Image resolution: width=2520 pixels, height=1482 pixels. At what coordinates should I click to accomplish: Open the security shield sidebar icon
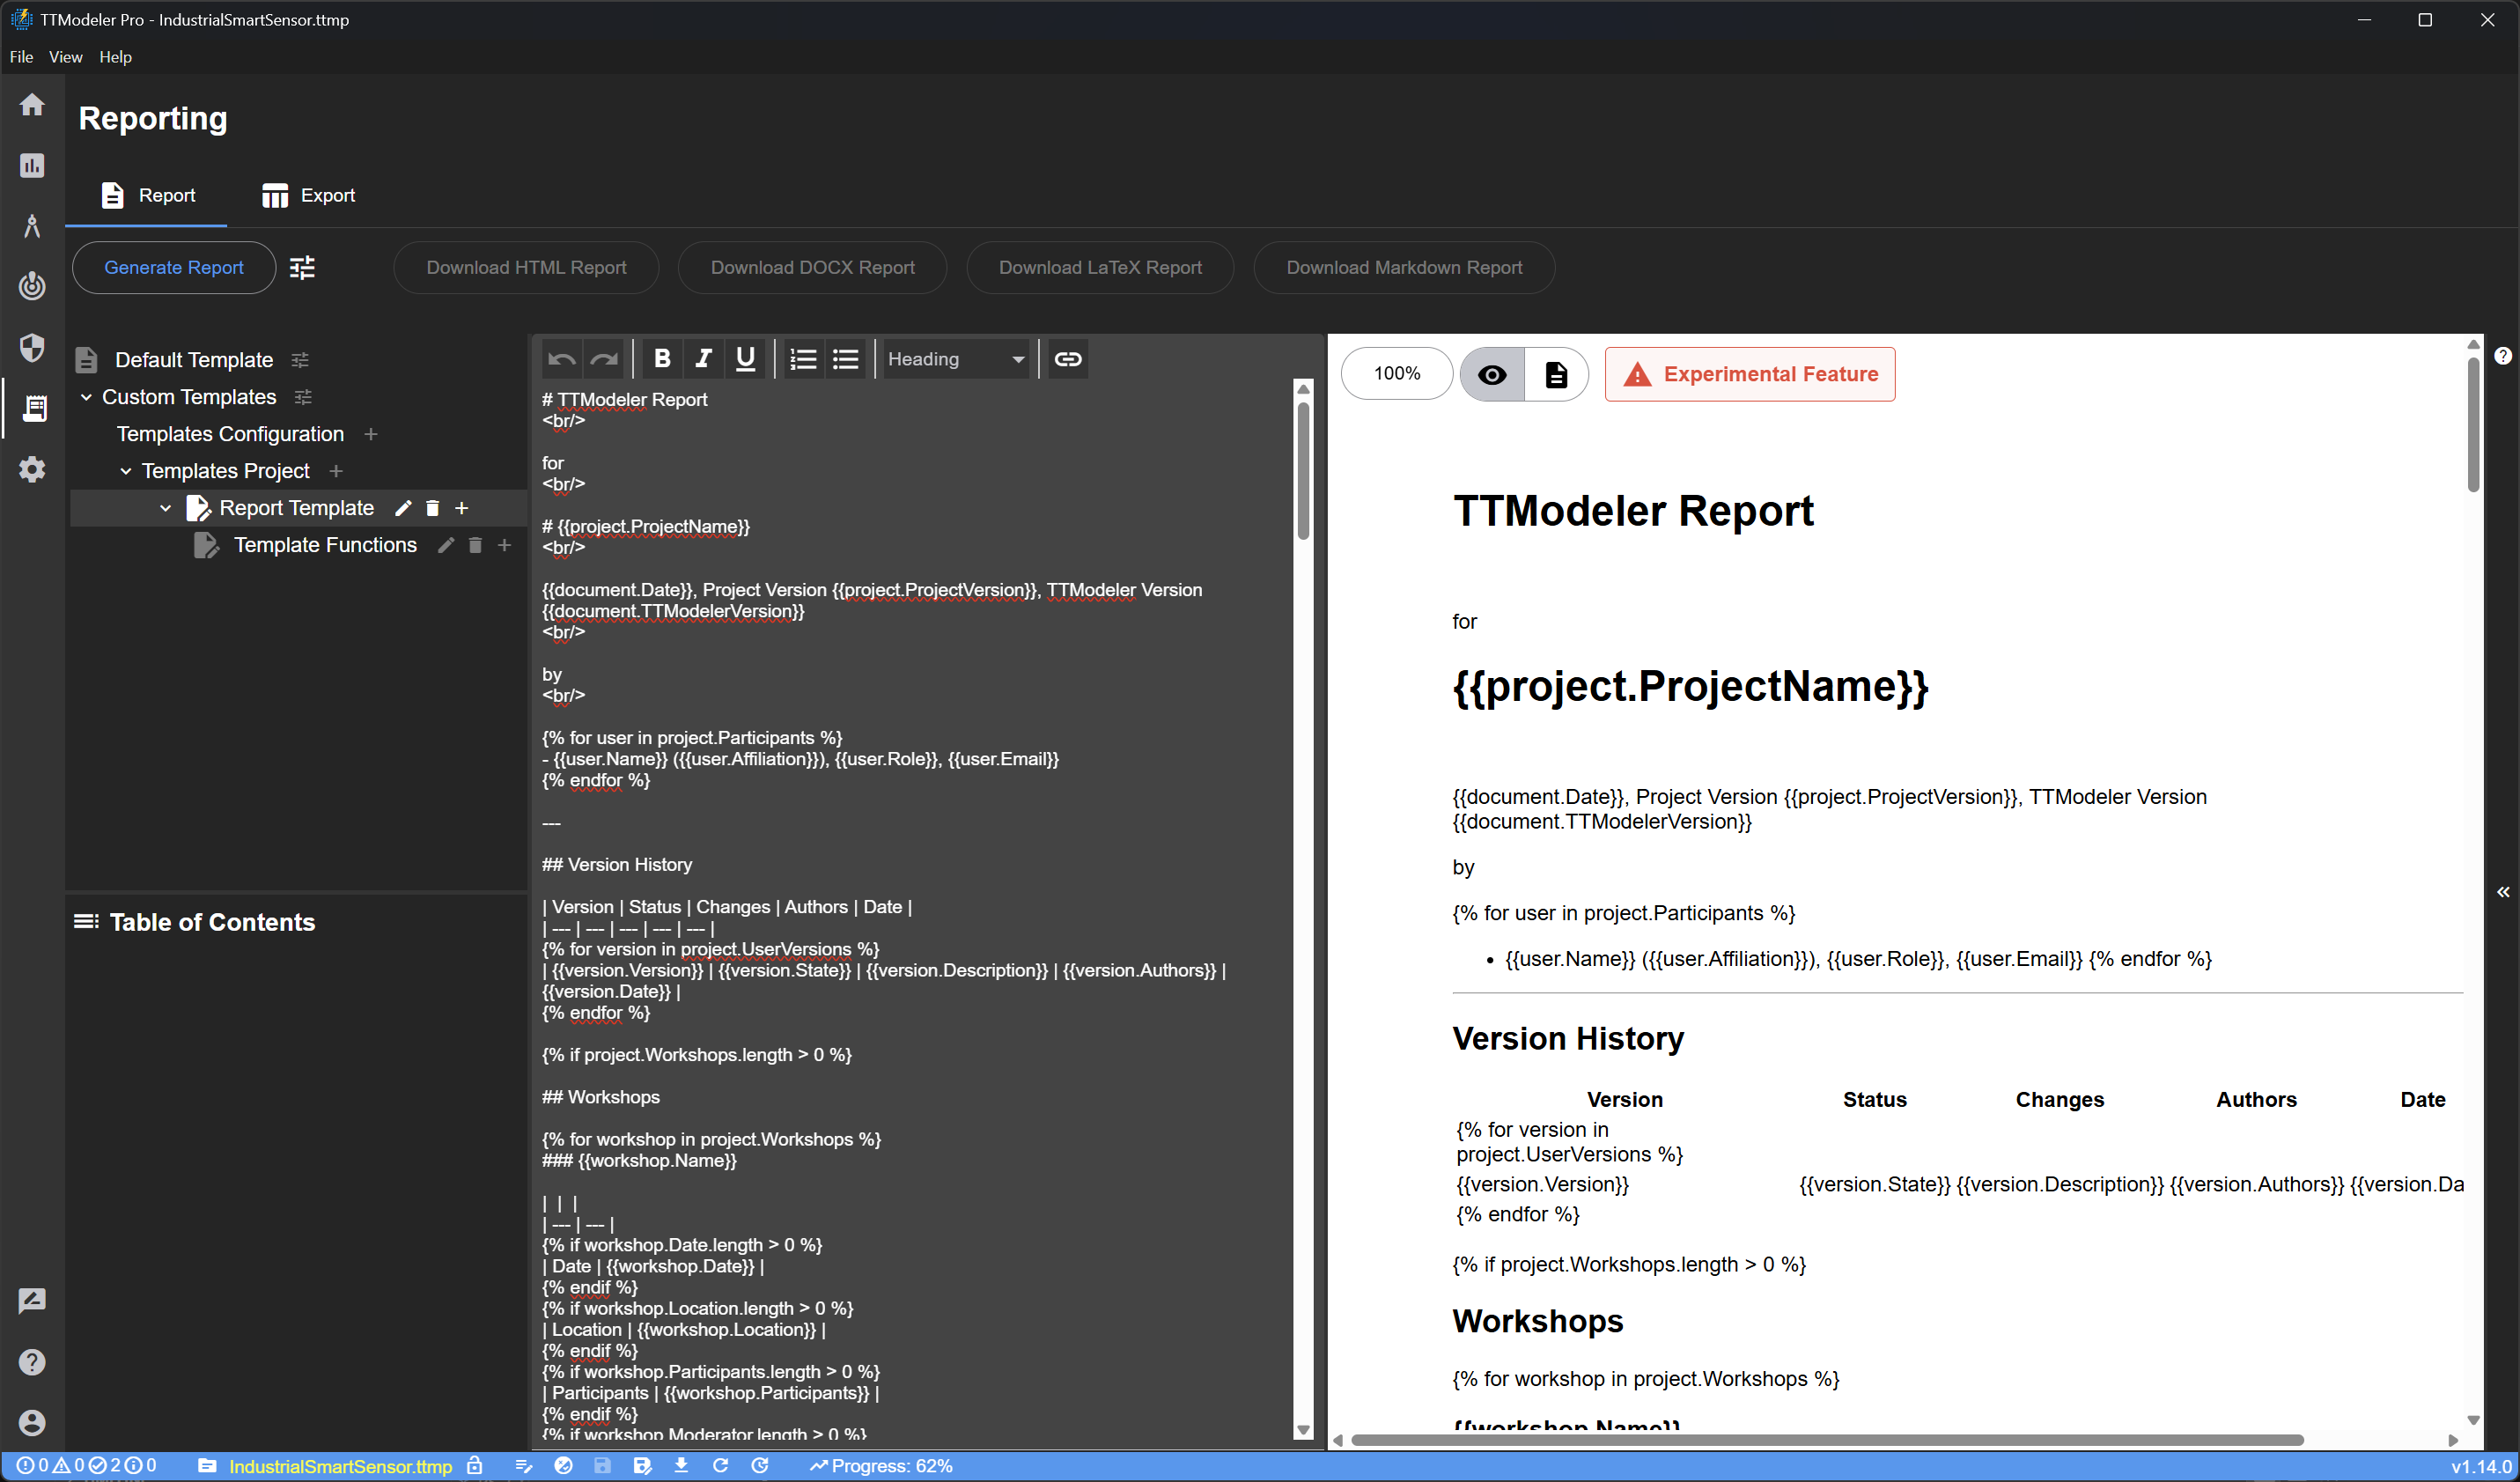32,347
